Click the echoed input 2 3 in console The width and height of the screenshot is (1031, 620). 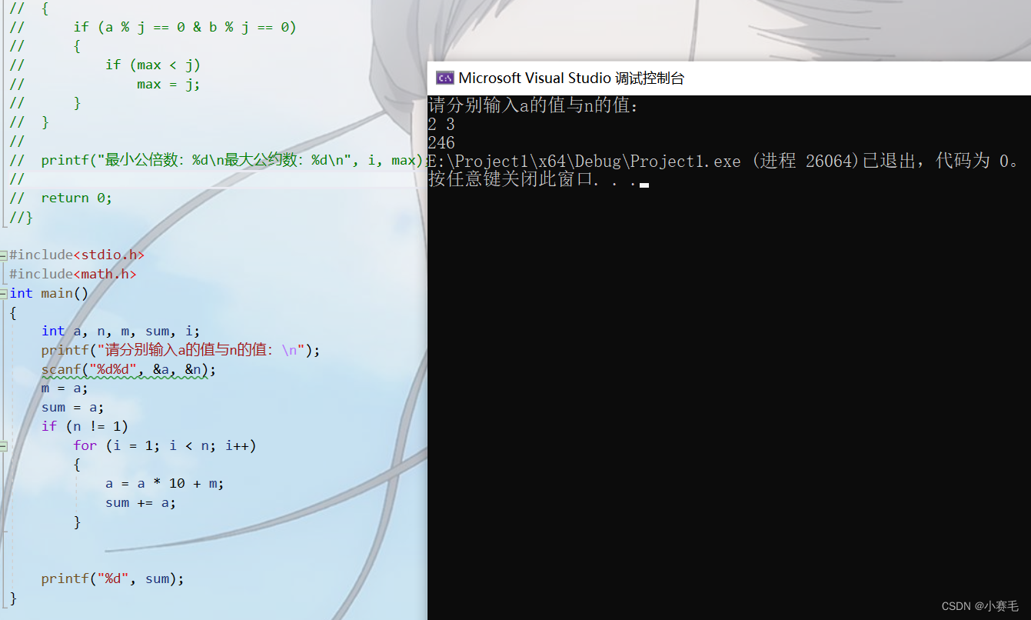tap(441, 124)
